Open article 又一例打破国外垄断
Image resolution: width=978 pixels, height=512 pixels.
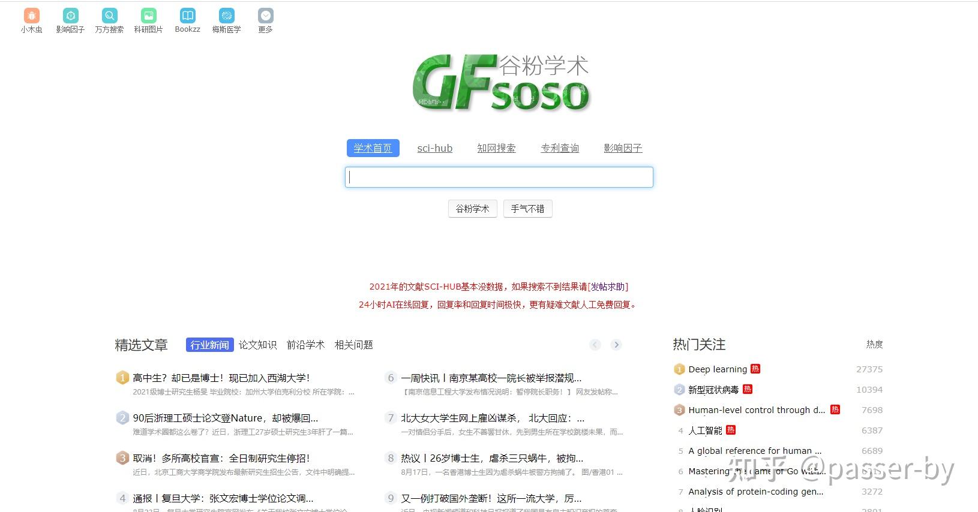pos(491,498)
